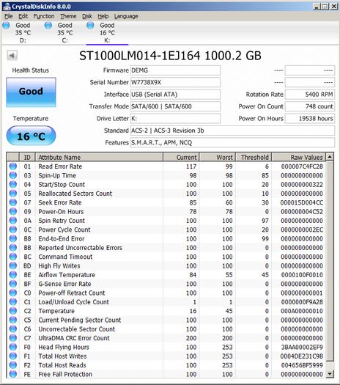Open the Disk menu
This screenshot has width=340, height=385.
point(87,16)
